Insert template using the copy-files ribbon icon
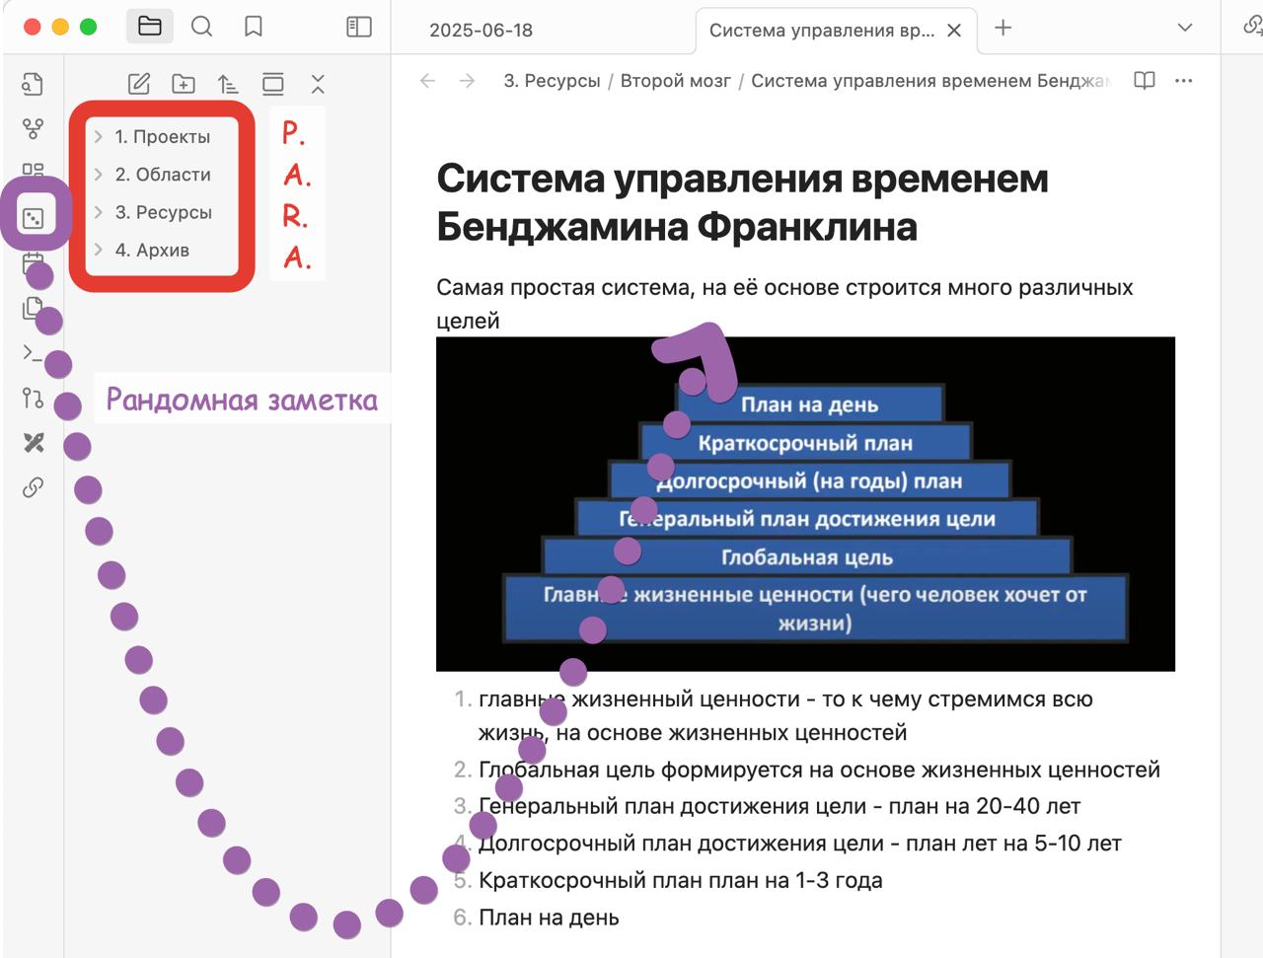This screenshot has height=958, width=1263. [x=33, y=308]
